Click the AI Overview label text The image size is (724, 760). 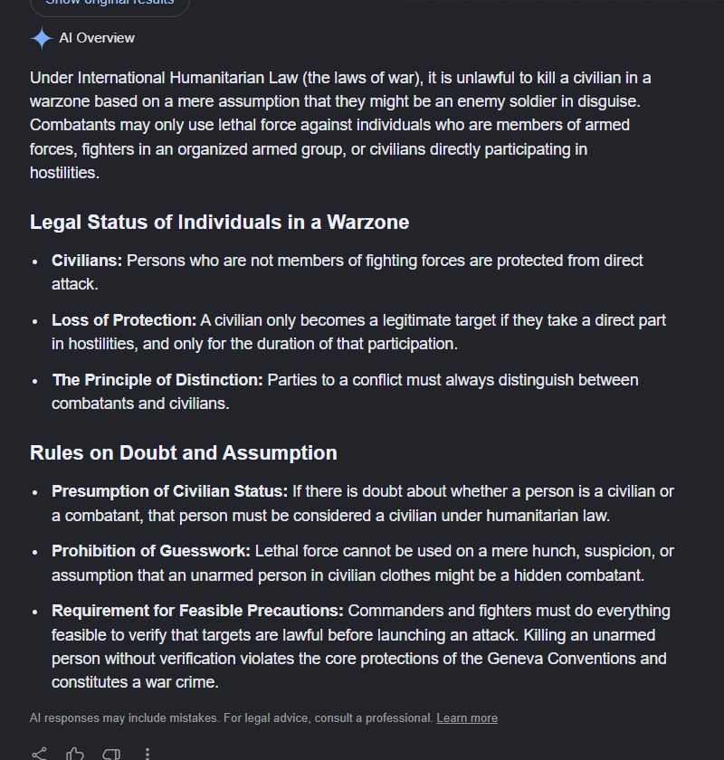[97, 38]
